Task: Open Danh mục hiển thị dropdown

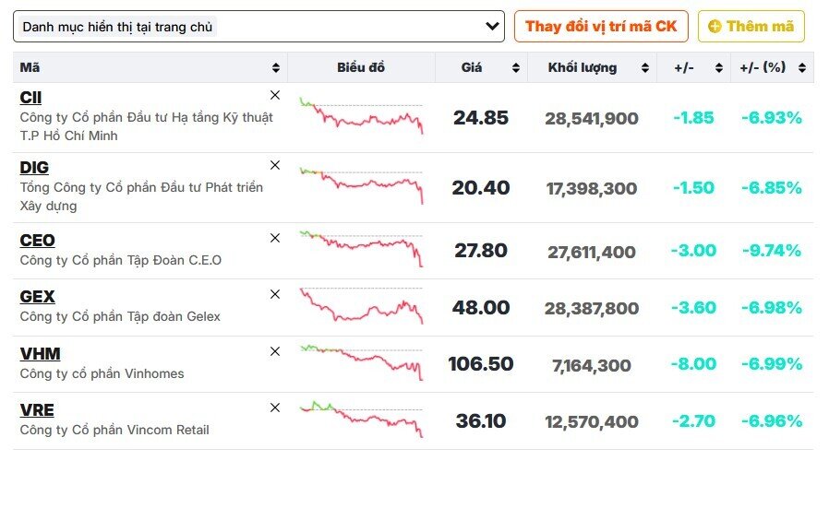Action: [259, 27]
